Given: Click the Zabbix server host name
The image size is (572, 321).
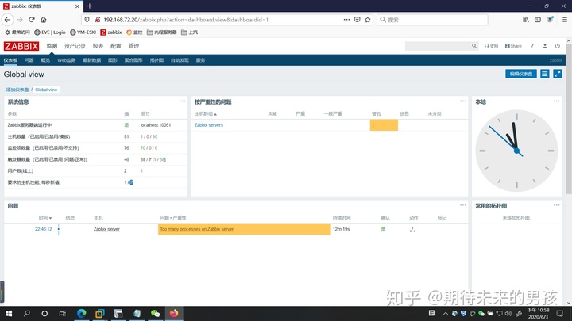Looking at the screenshot, I should 106,229.
